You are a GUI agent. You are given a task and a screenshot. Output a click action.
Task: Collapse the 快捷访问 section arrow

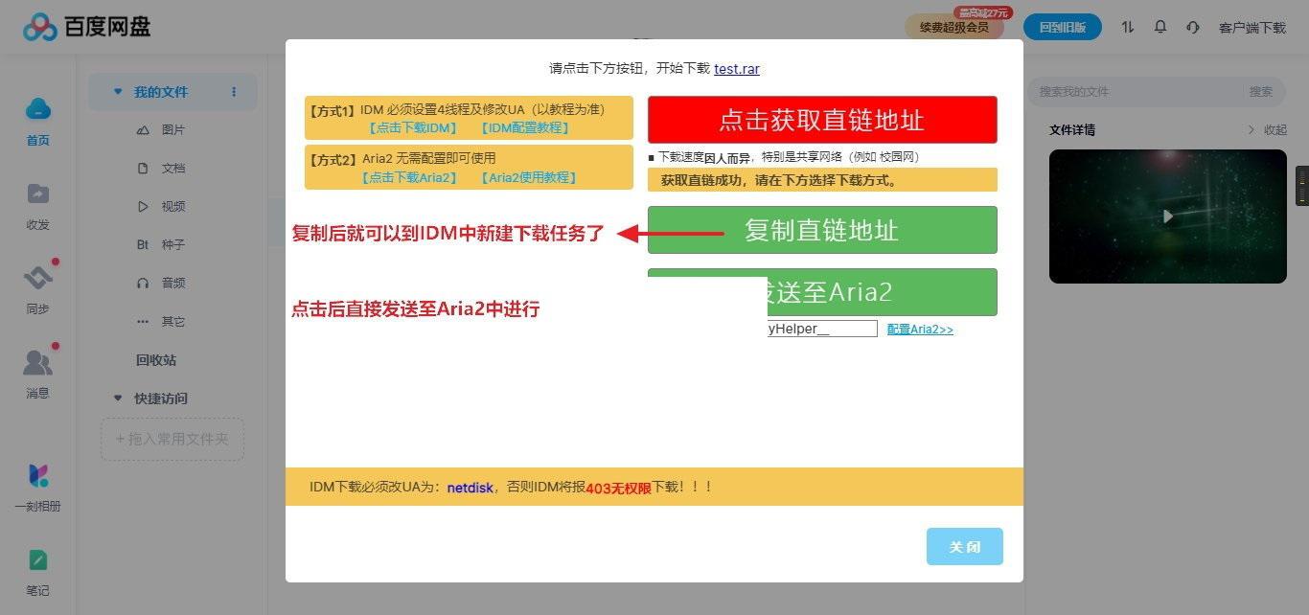(118, 399)
